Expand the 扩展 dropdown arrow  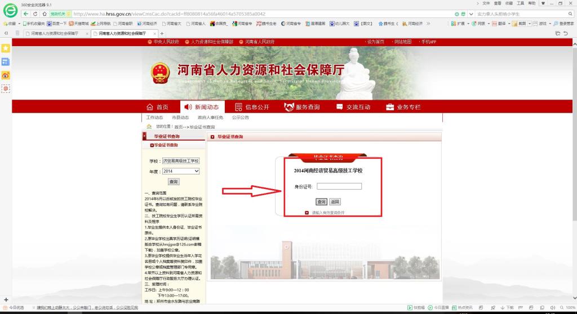coord(468,24)
